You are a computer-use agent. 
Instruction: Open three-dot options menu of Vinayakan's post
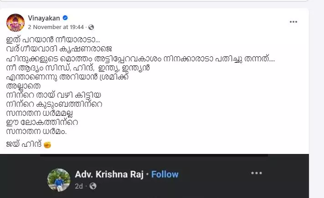pos(293,21)
